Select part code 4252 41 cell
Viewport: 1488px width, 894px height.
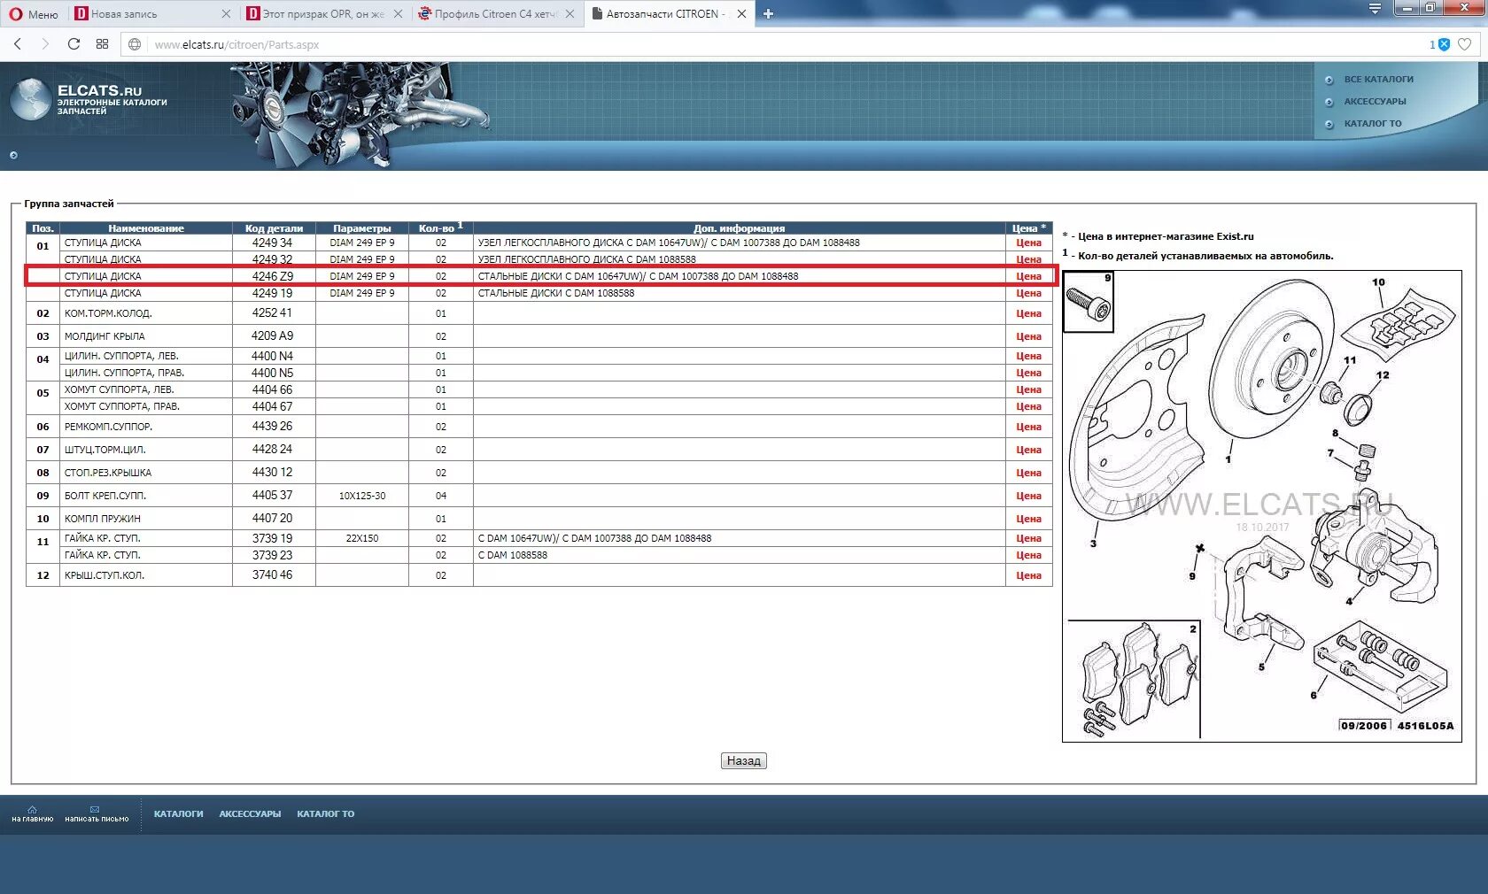(273, 313)
